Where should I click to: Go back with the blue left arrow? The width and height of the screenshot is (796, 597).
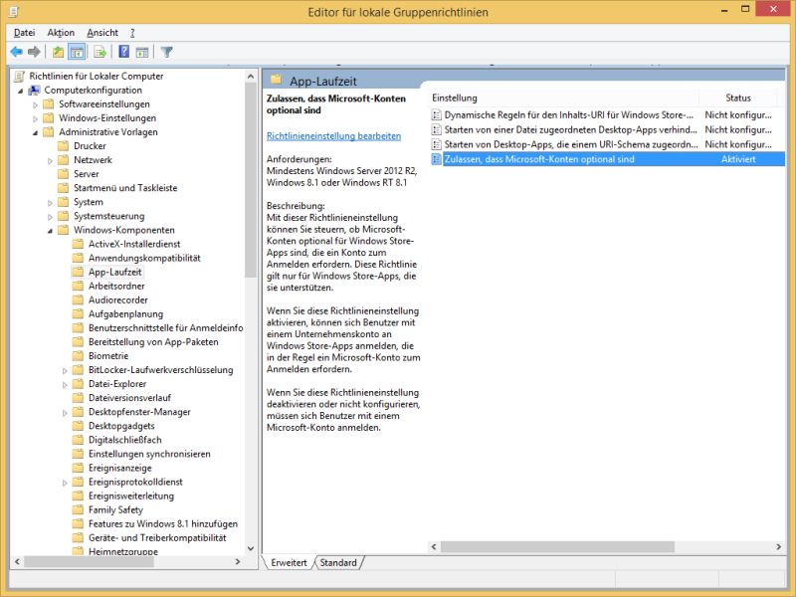click(16, 52)
